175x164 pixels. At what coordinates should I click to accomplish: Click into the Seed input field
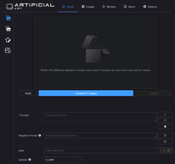click(x=102, y=150)
